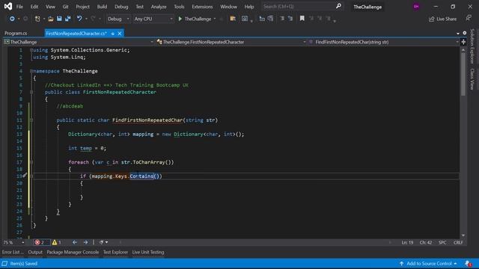Open the Package Manager Console tab
Screen dimensions: 479x269
pos(73,253)
